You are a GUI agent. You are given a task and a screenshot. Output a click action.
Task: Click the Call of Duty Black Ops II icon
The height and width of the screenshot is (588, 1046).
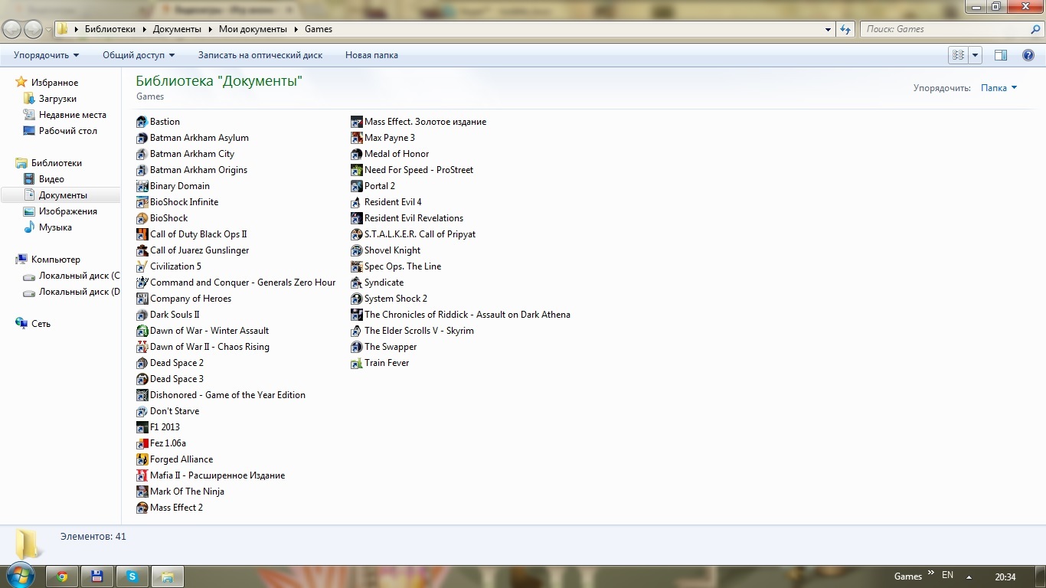click(142, 234)
